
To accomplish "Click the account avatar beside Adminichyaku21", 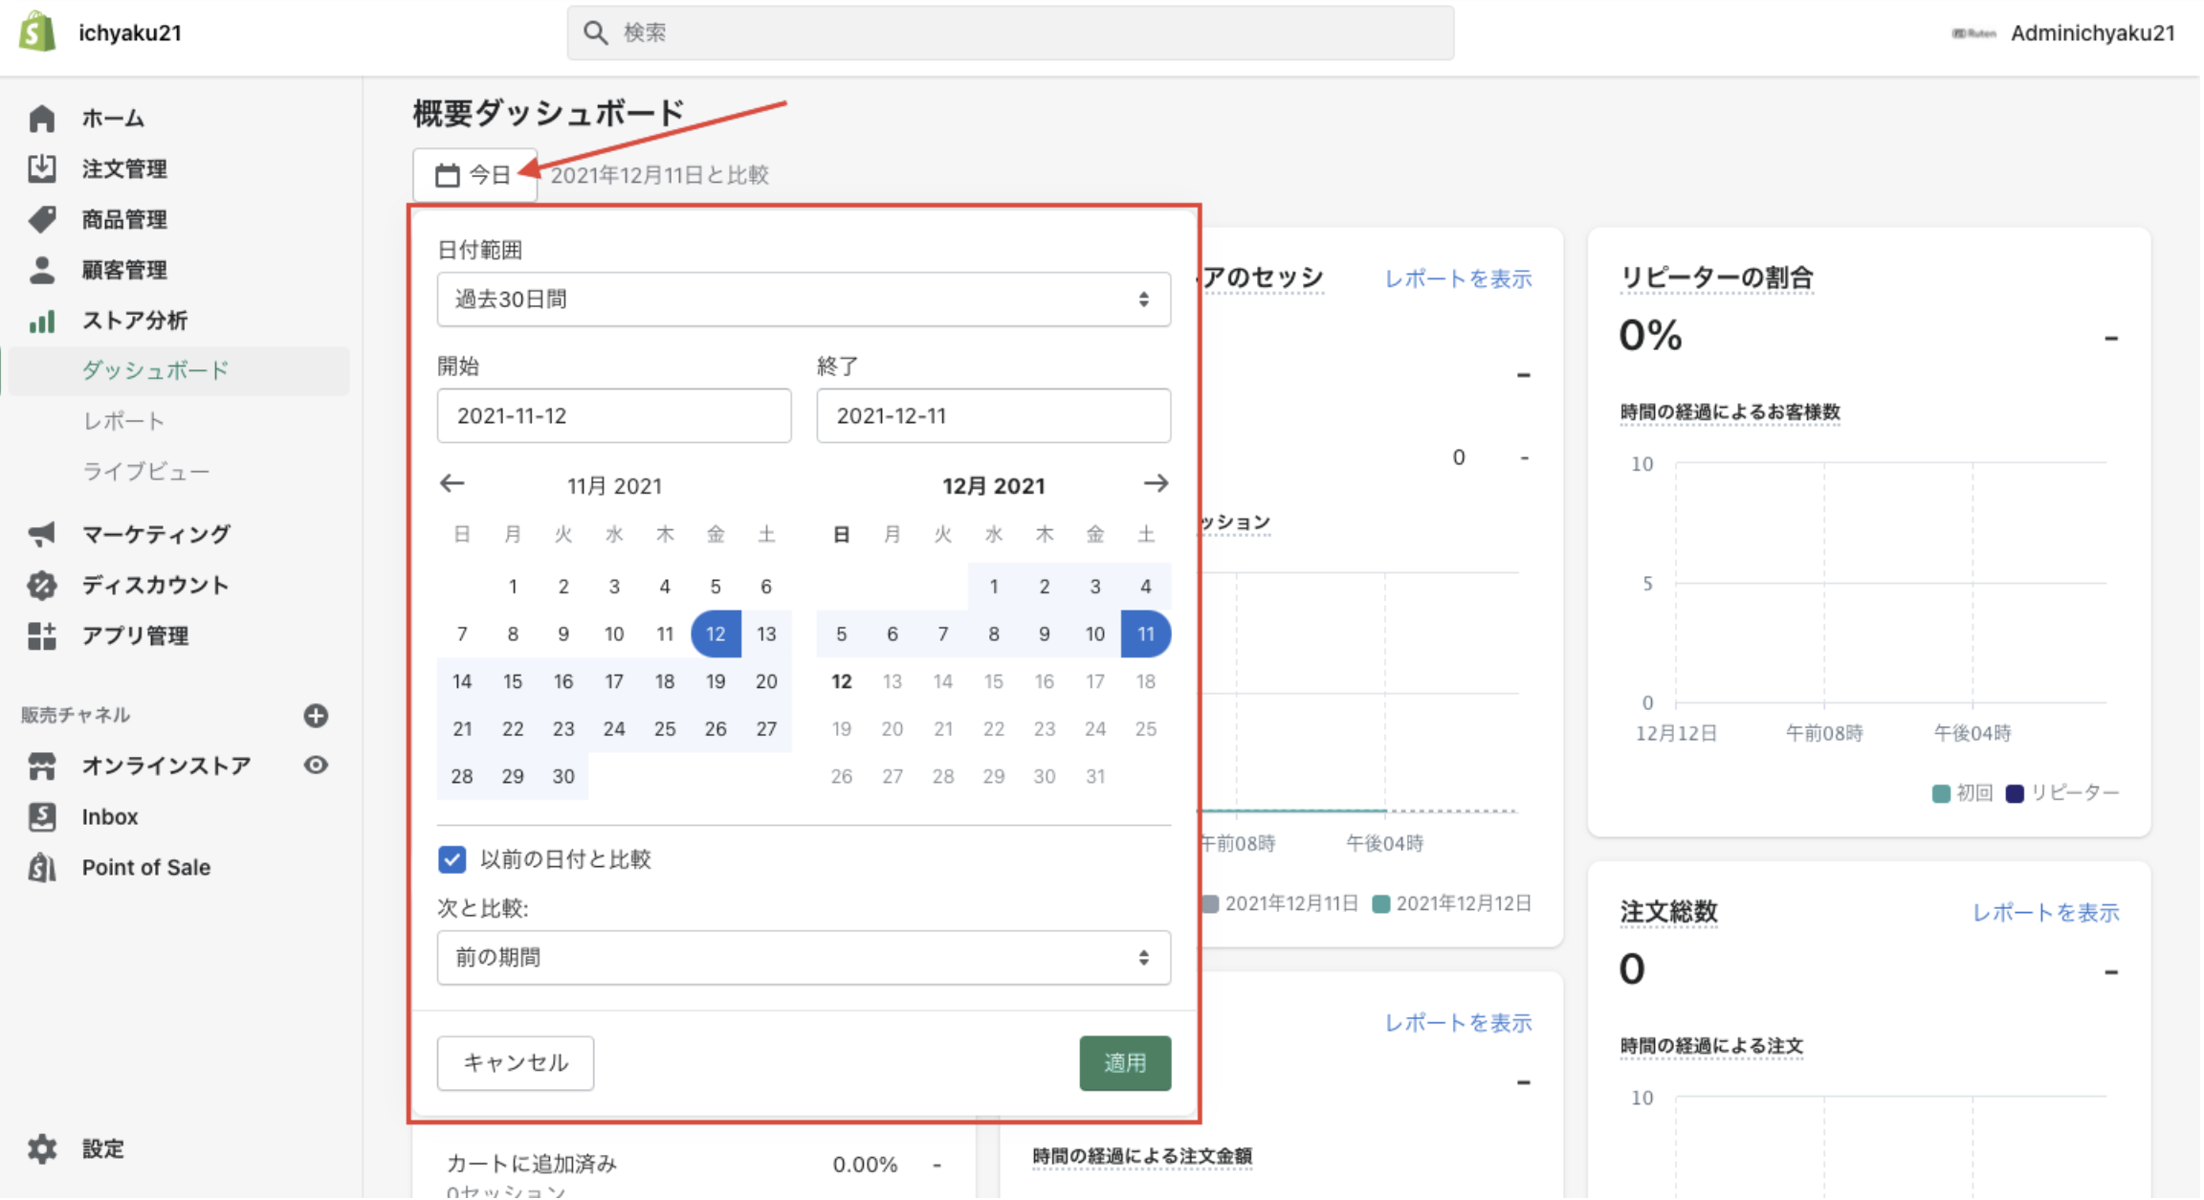I will tap(1973, 33).
